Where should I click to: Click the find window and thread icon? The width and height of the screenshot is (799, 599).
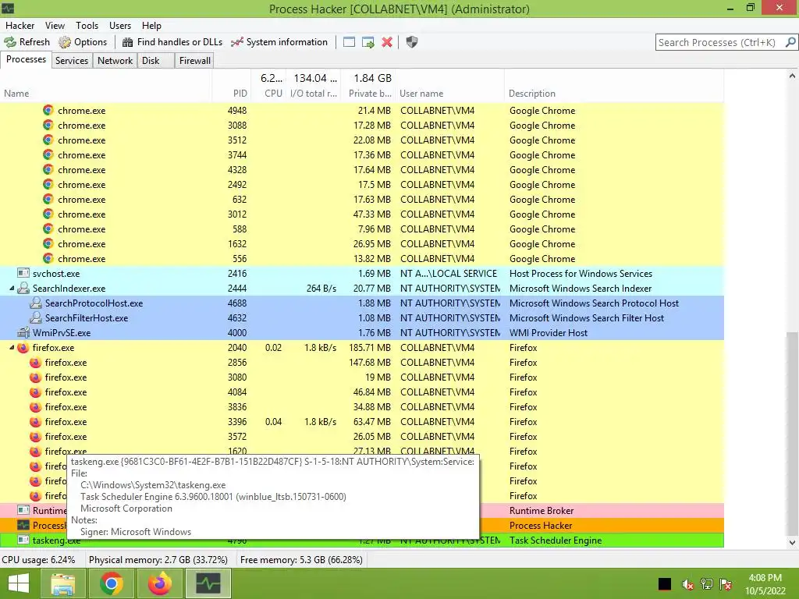[368, 42]
